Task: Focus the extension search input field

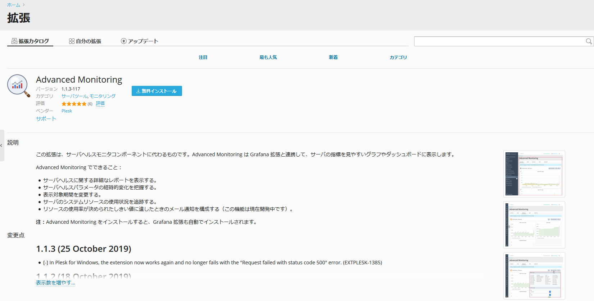Action: pos(499,41)
